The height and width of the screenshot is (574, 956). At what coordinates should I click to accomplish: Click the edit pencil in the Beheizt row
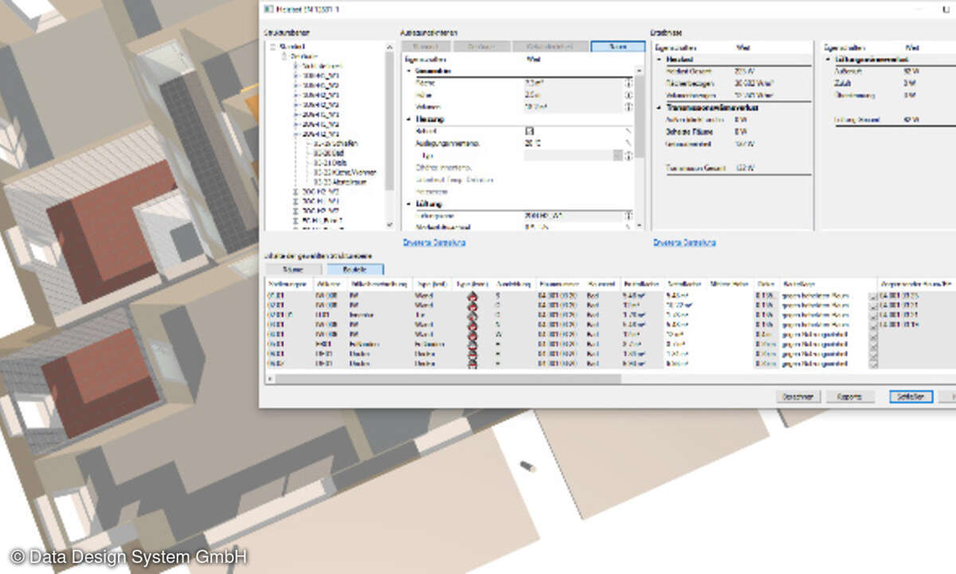tap(629, 130)
